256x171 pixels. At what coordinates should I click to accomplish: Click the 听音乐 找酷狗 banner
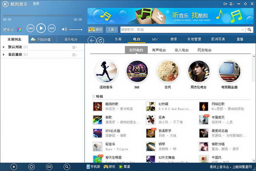coord(170,16)
